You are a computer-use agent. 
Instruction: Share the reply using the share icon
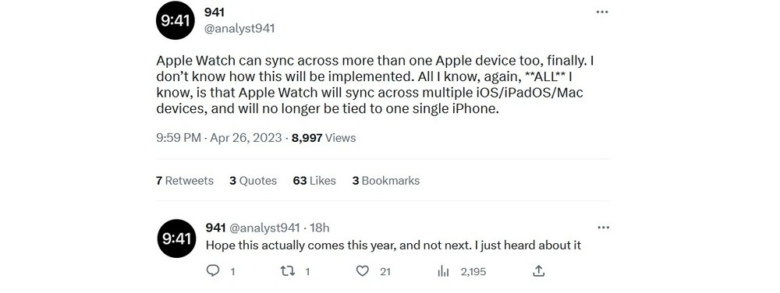tap(539, 271)
